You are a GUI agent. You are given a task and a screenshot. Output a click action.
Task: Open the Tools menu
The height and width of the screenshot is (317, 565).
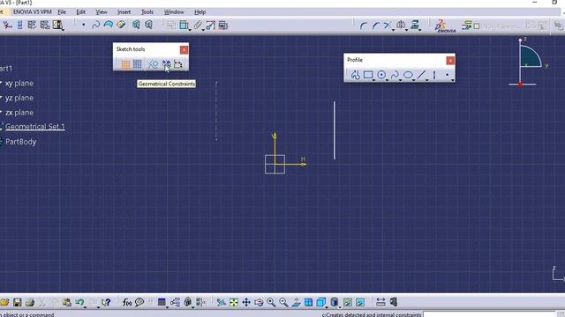coord(147,11)
